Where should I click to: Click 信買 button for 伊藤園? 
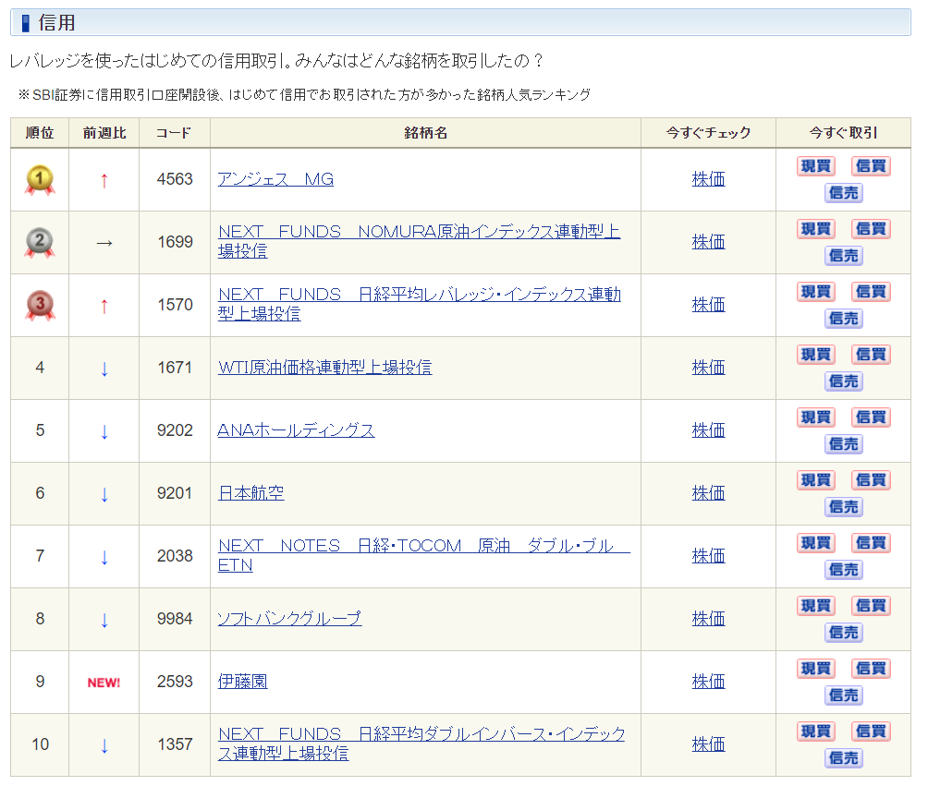click(871, 668)
